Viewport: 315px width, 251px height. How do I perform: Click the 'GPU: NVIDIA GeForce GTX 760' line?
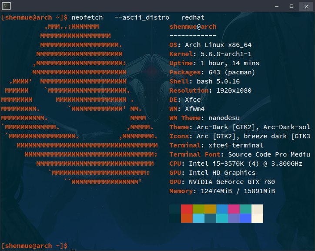pos(222,182)
